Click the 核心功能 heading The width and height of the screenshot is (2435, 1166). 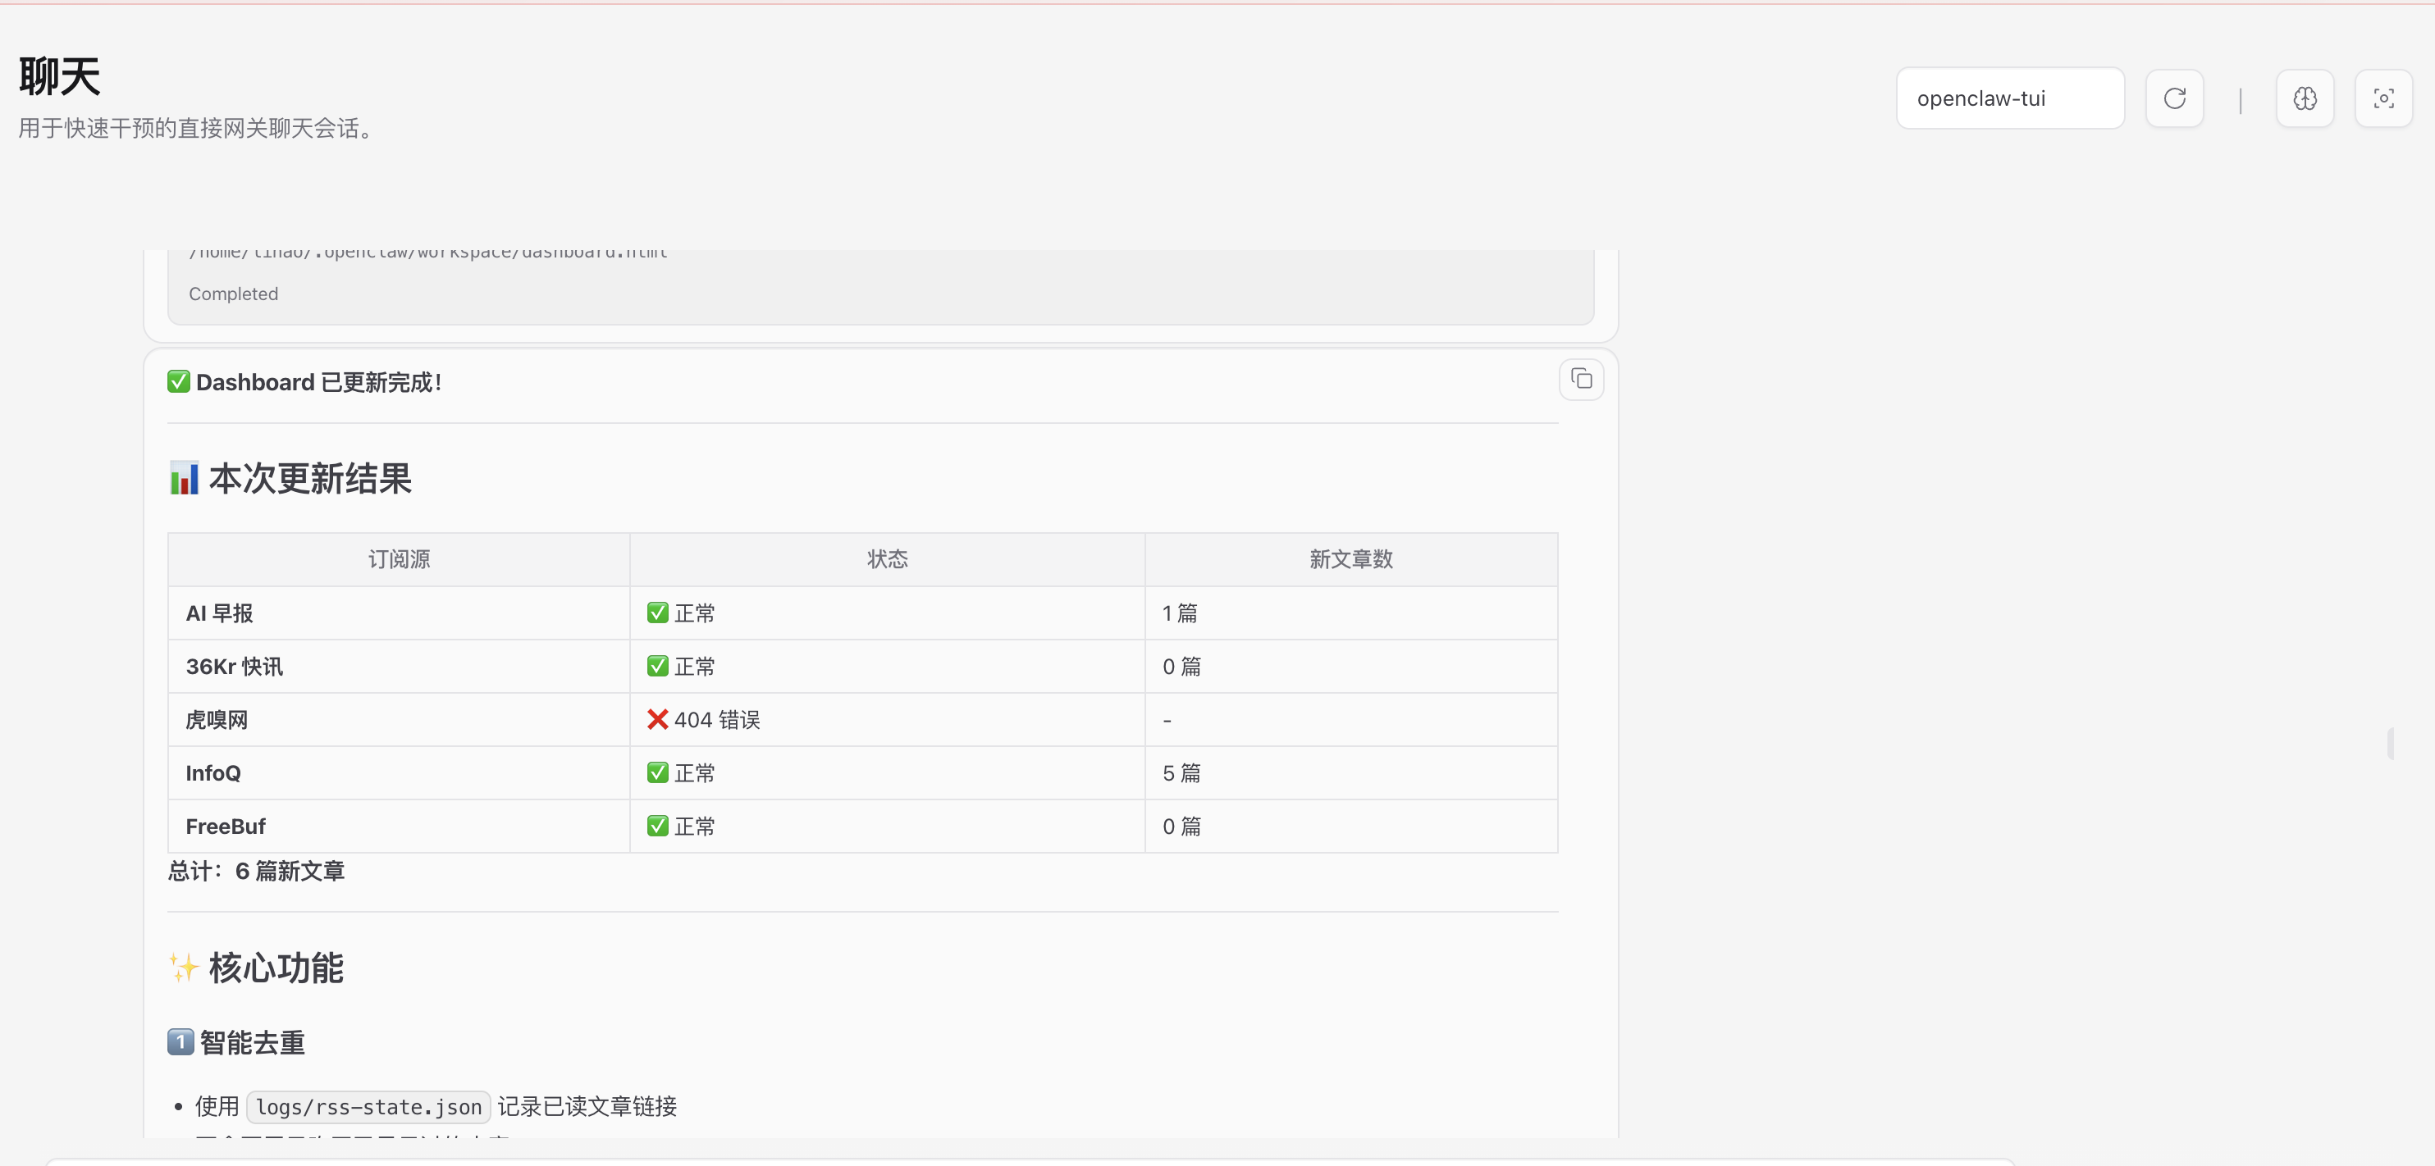[256, 968]
